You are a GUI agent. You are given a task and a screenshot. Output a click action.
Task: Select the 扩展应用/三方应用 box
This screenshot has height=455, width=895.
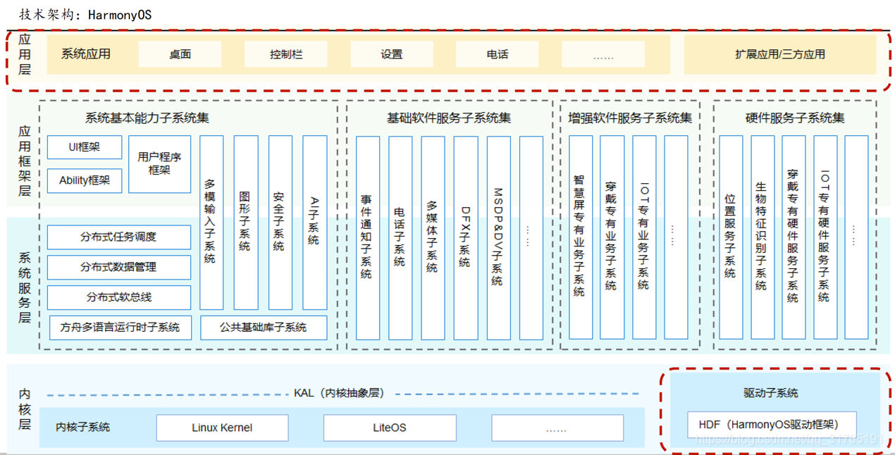(x=779, y=54)
